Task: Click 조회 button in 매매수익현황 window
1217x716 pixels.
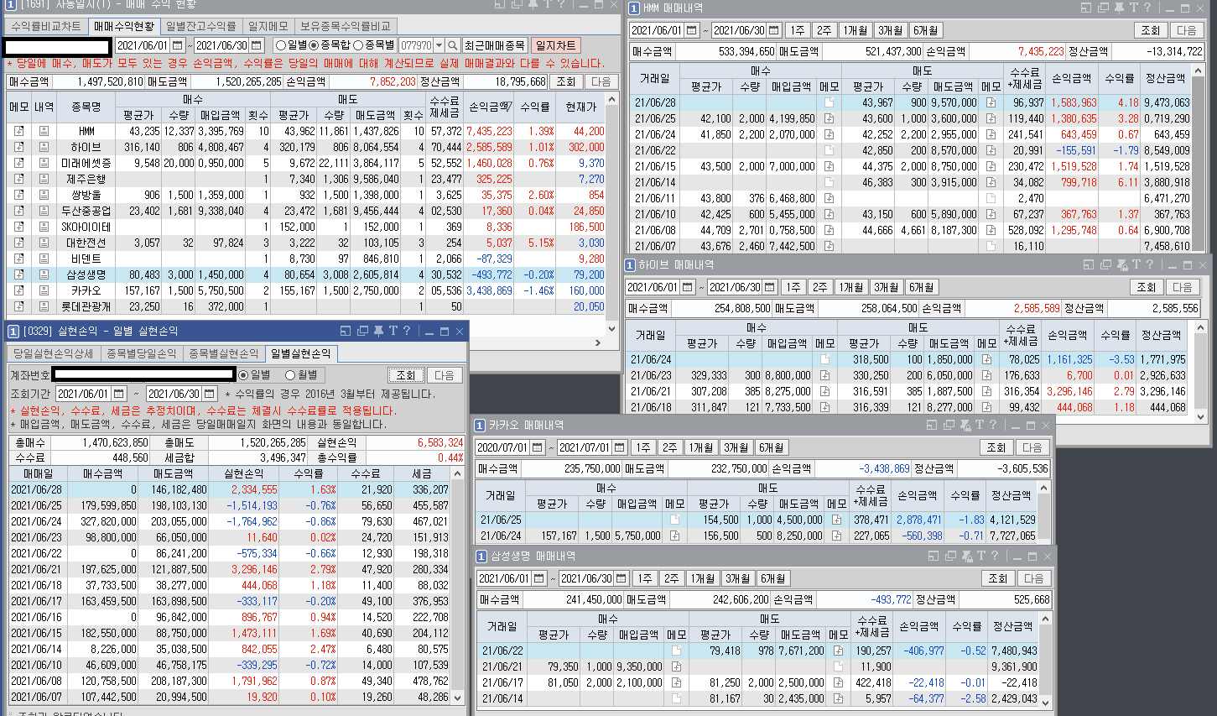Action: click(566, 81)
